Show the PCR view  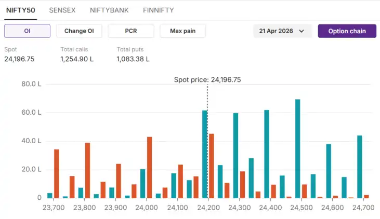click(131, 31)
